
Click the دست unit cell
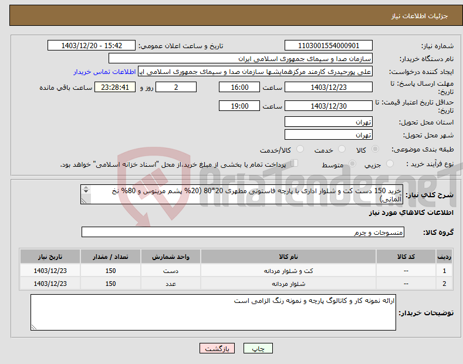click(171, 271)
